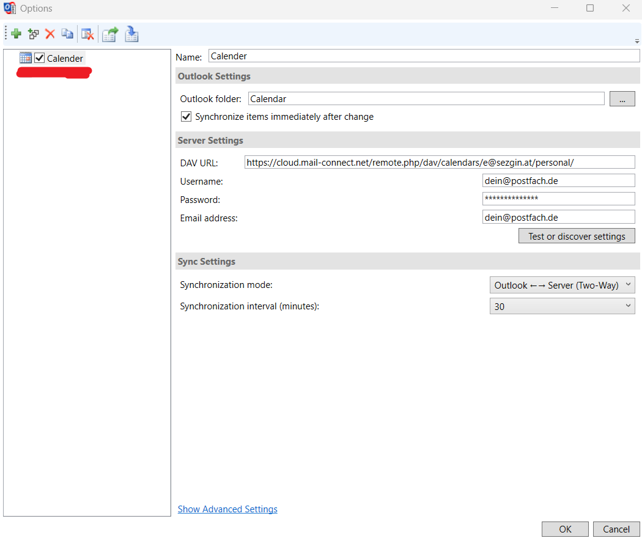
Task: Click the copy profile icon
Action: (x=67, y=34)
